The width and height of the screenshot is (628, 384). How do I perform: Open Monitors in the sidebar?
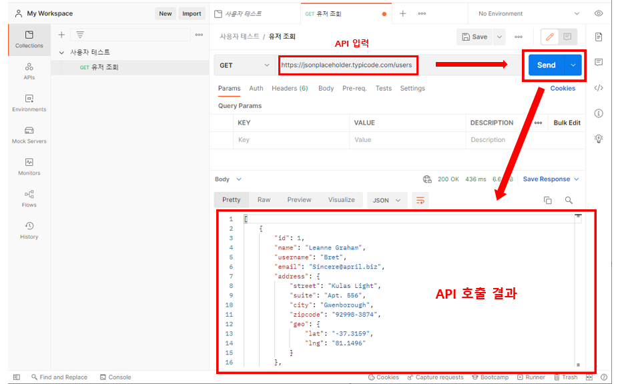29,167
